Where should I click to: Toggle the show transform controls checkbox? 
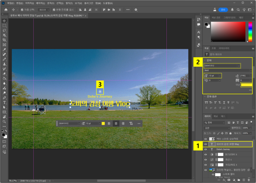54,10
